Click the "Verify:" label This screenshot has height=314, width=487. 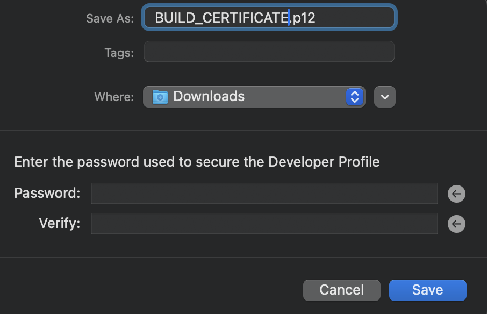click(x=60, y=223)
